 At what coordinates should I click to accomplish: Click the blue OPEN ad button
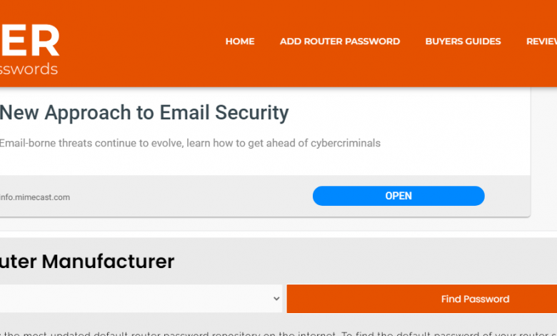[x=398, y=196]
